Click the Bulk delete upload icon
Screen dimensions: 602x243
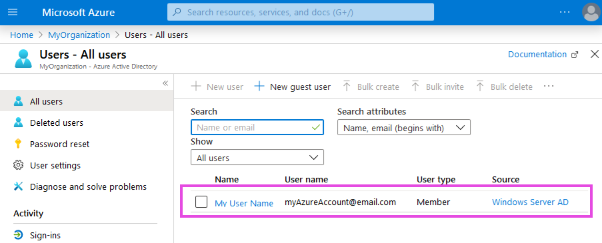480,87
